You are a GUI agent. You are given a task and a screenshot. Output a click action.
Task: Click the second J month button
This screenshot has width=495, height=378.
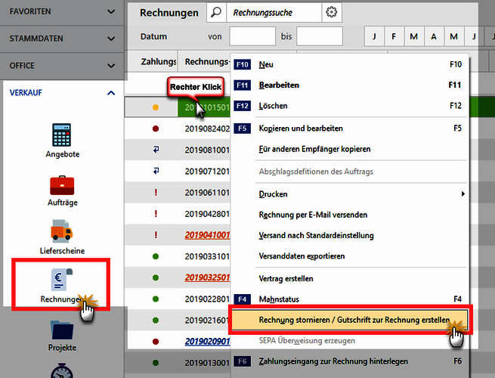coord(474,36)
